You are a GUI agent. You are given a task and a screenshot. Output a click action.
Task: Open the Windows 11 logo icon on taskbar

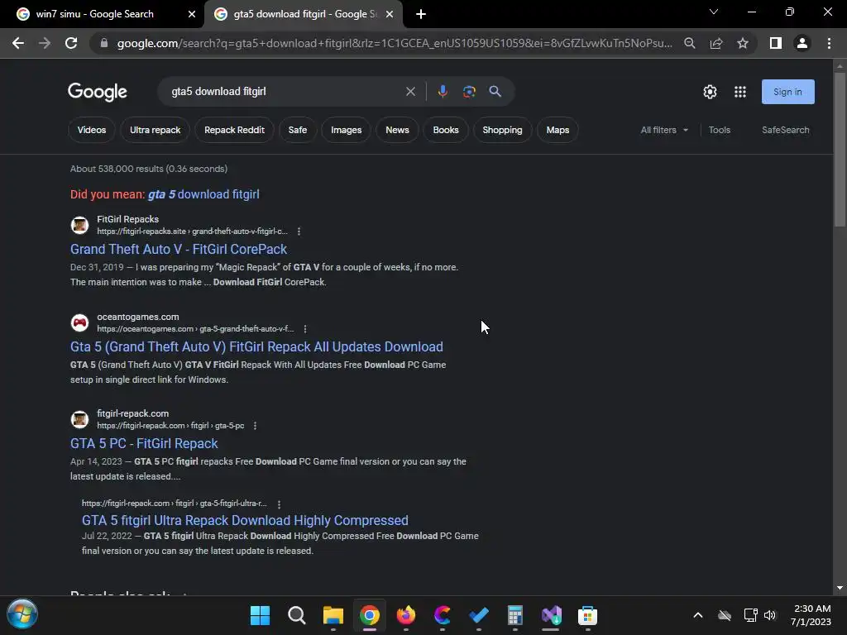coord(260,615)
